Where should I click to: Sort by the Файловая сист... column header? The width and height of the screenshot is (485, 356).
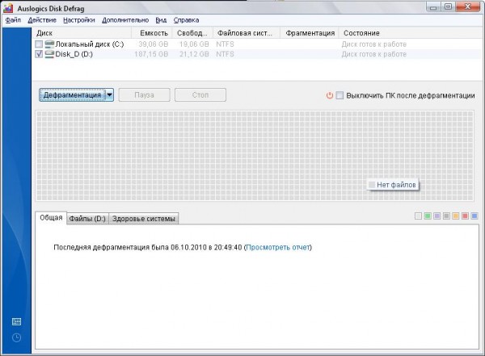click(247, 33)
